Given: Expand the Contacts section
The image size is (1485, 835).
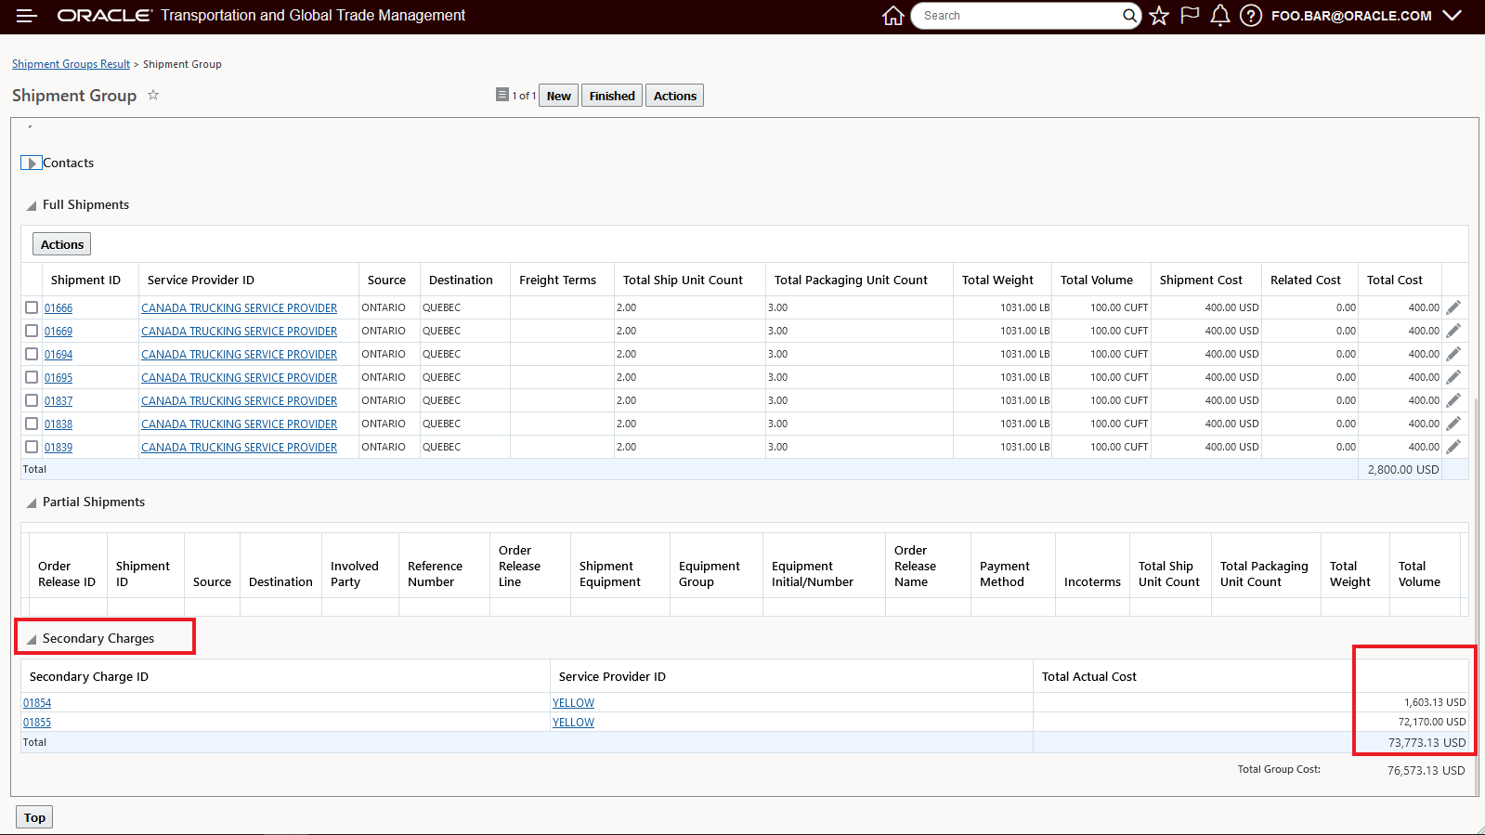Looking at the screenshot, I should tap(32, 163).
